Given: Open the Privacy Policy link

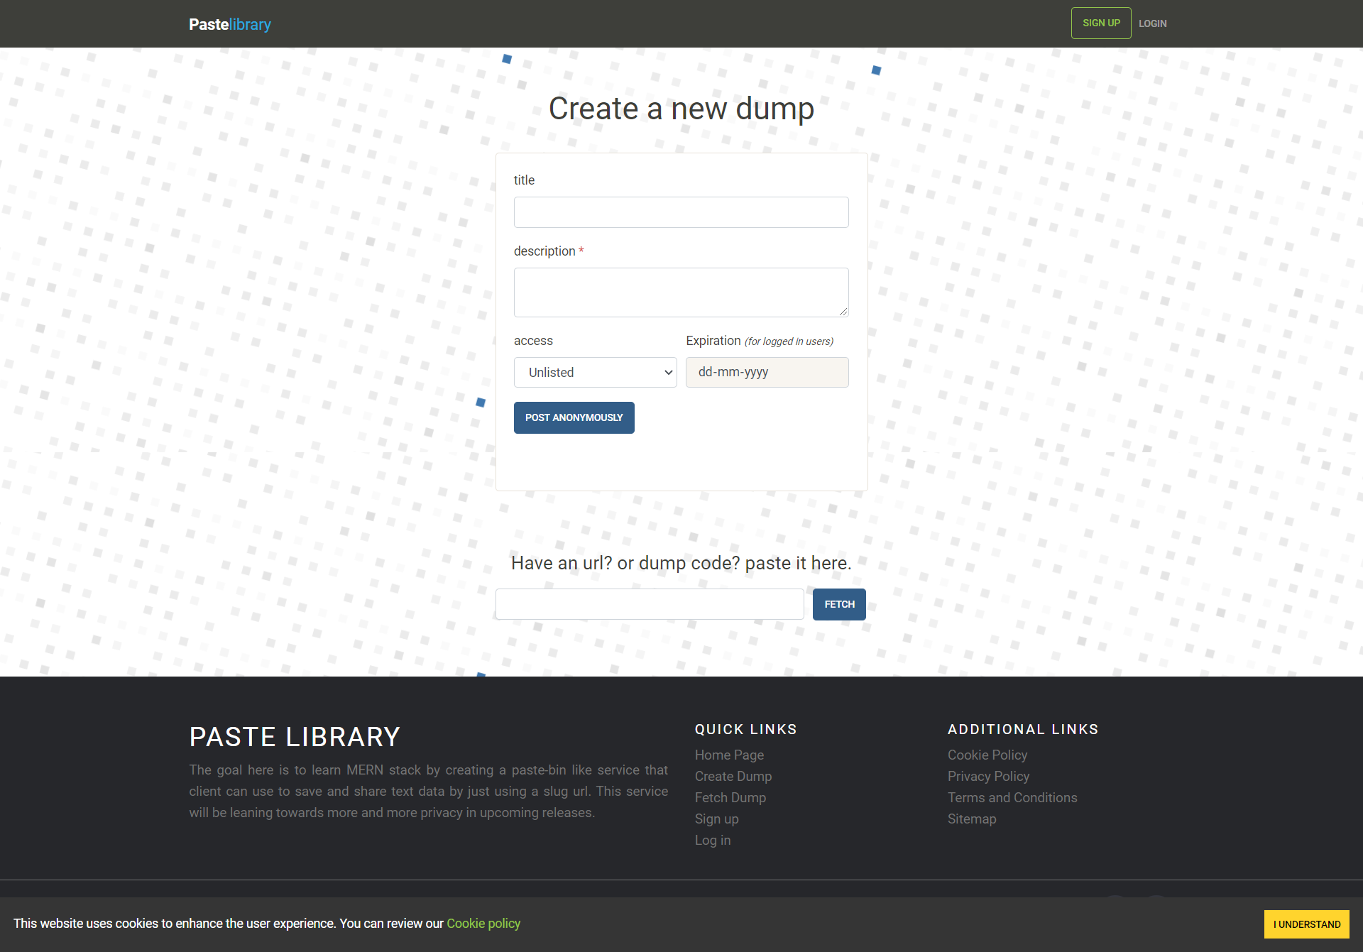Looking at the screenshot, I should pos(988,776).
